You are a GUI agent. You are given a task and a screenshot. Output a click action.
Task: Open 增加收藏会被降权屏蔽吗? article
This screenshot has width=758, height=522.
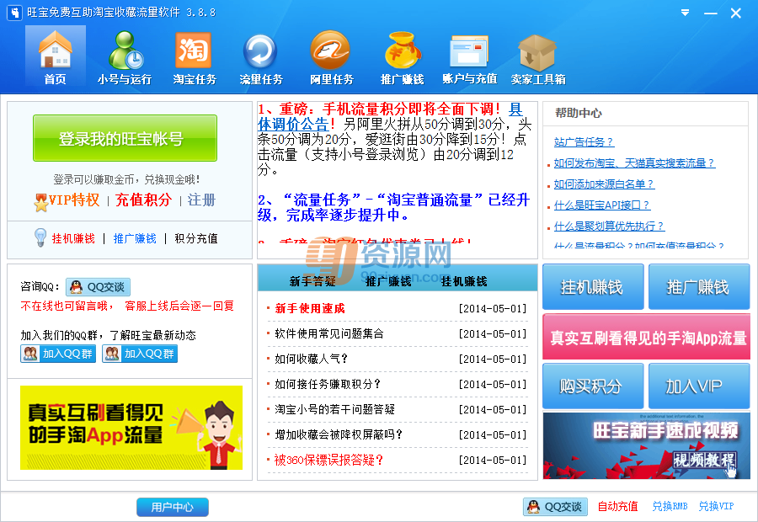(x=339, y=434)
